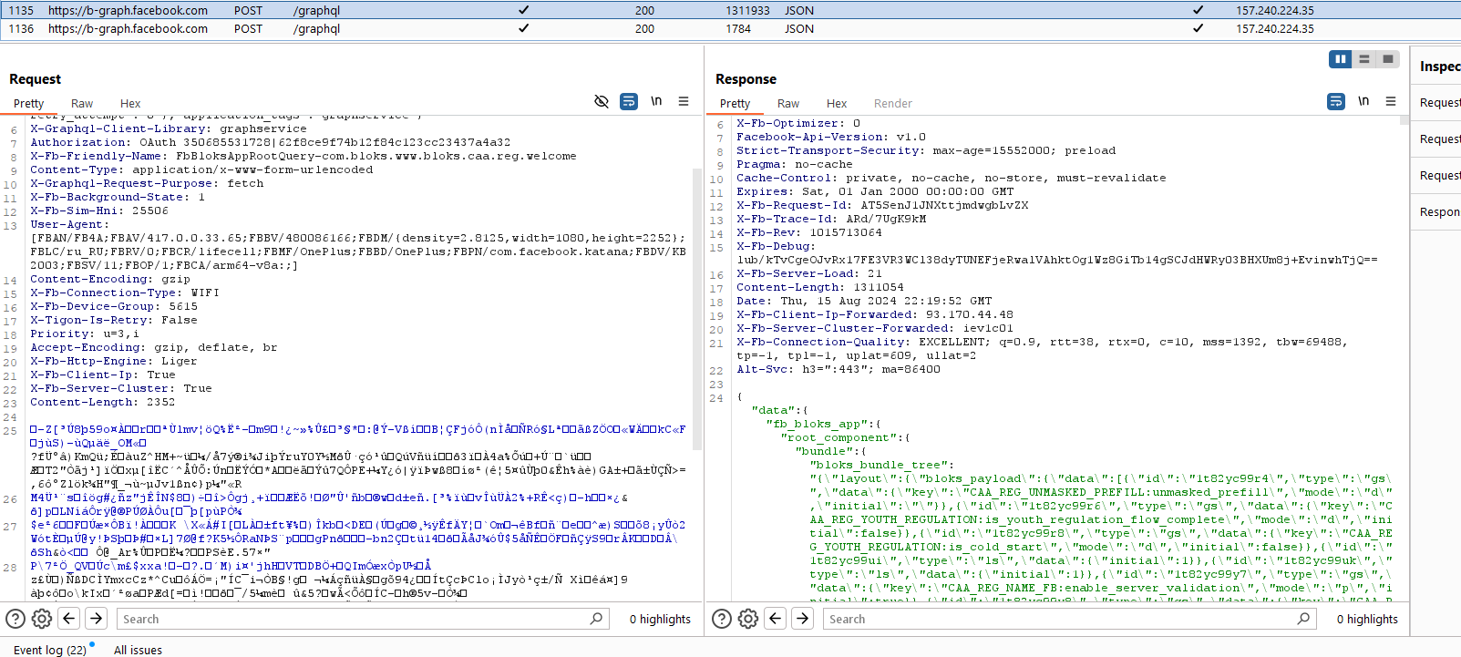The image size is (1461, 657).
Task: Open the Request search settings gear
Action: coord(42,619)
